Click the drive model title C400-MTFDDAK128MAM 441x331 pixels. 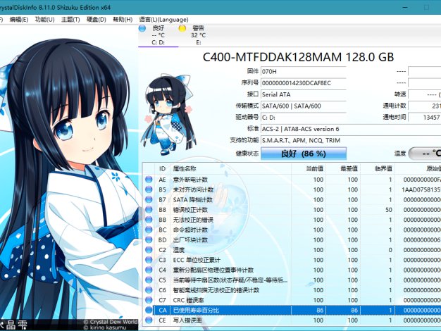[272, 57]
